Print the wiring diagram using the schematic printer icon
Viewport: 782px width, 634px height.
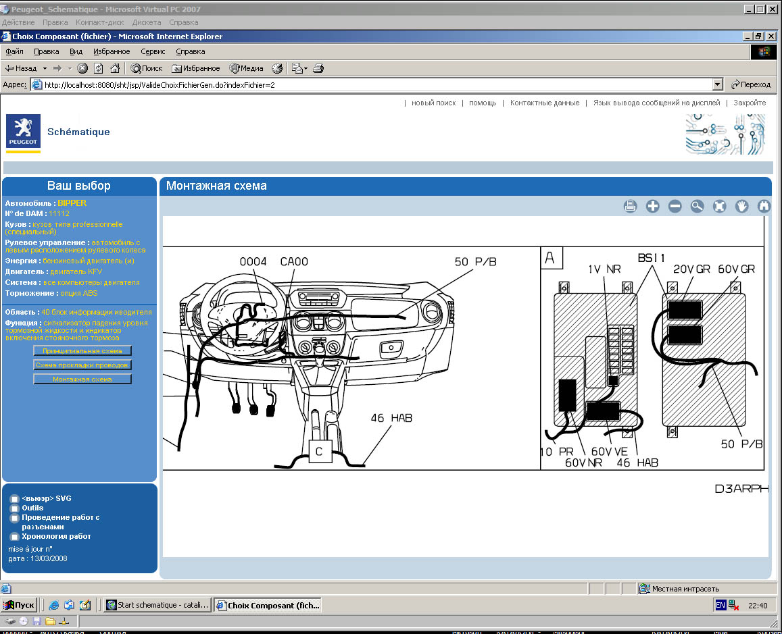[630, 207]
